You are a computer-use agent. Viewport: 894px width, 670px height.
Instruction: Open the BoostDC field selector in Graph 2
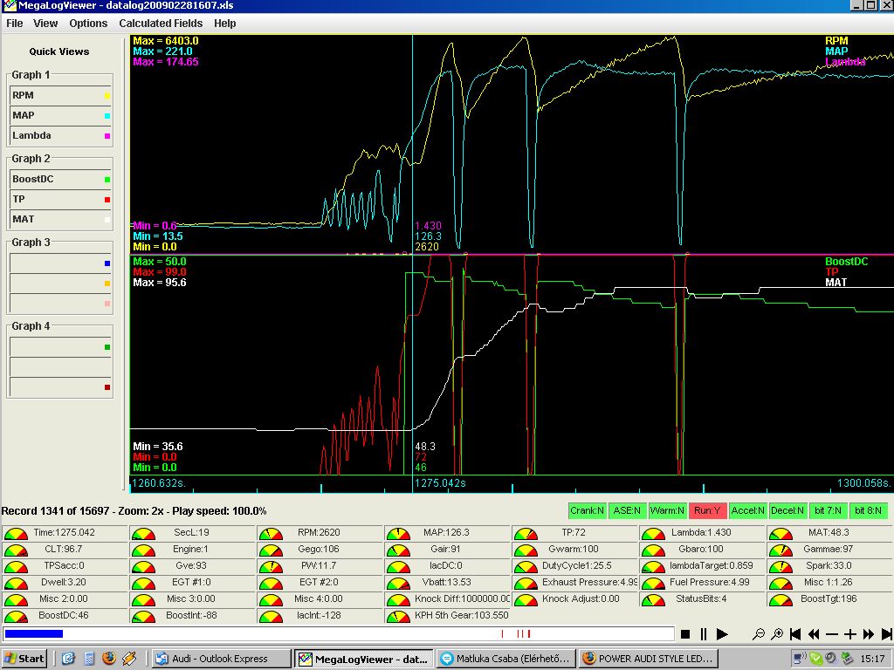[60, 179]
